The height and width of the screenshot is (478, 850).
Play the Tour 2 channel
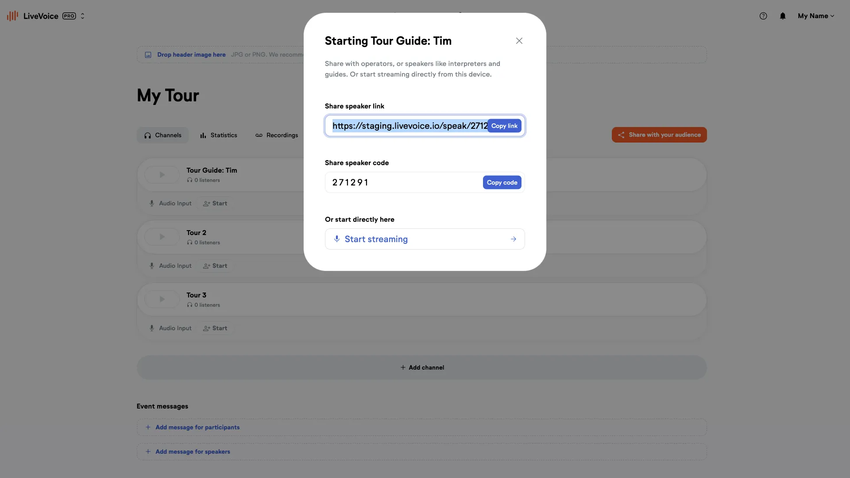(x=162, y=237)
